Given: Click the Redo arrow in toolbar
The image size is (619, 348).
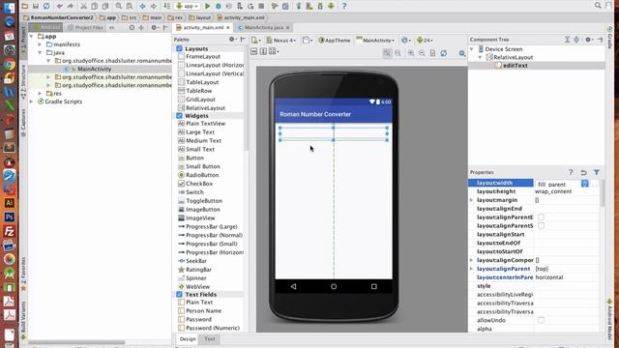Looking at the screenshot, I should pyautogui.click(x=71, y=6).
